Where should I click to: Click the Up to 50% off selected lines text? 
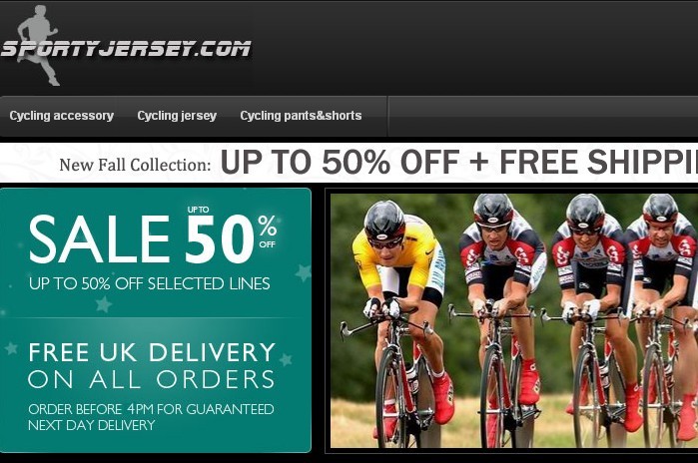pyautogui.click(x=149, y=283)
